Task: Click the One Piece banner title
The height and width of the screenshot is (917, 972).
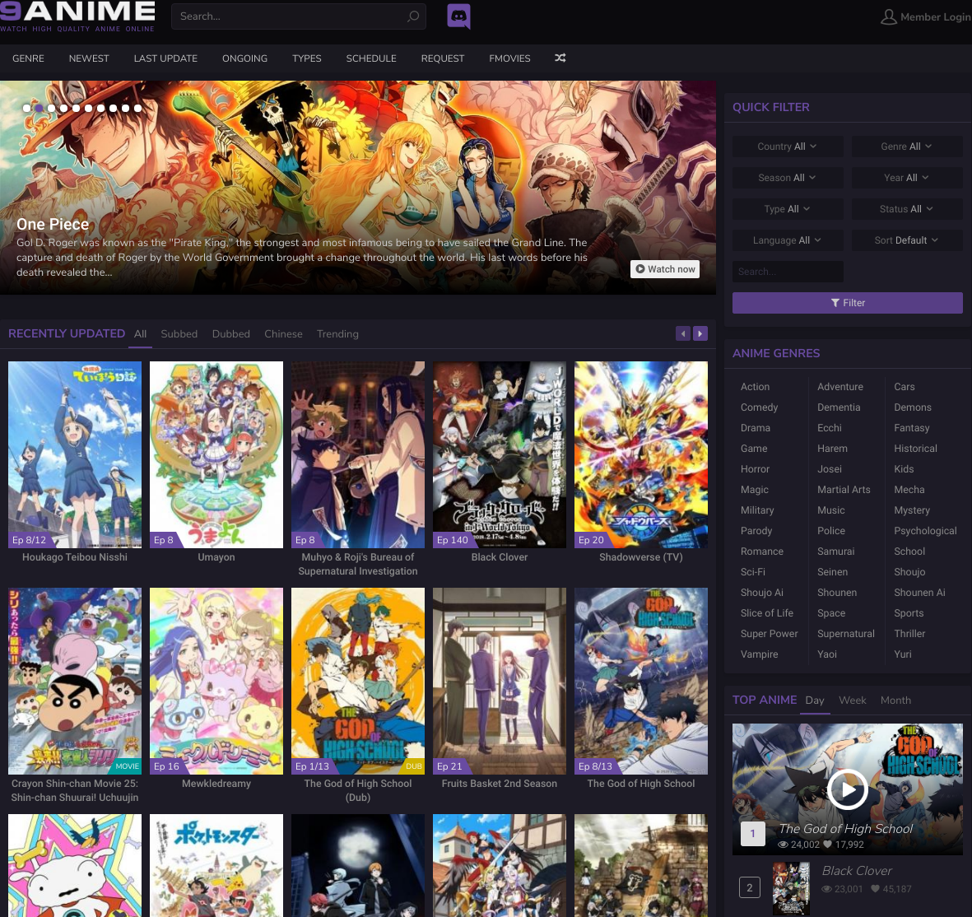Action: coord(53,224)
